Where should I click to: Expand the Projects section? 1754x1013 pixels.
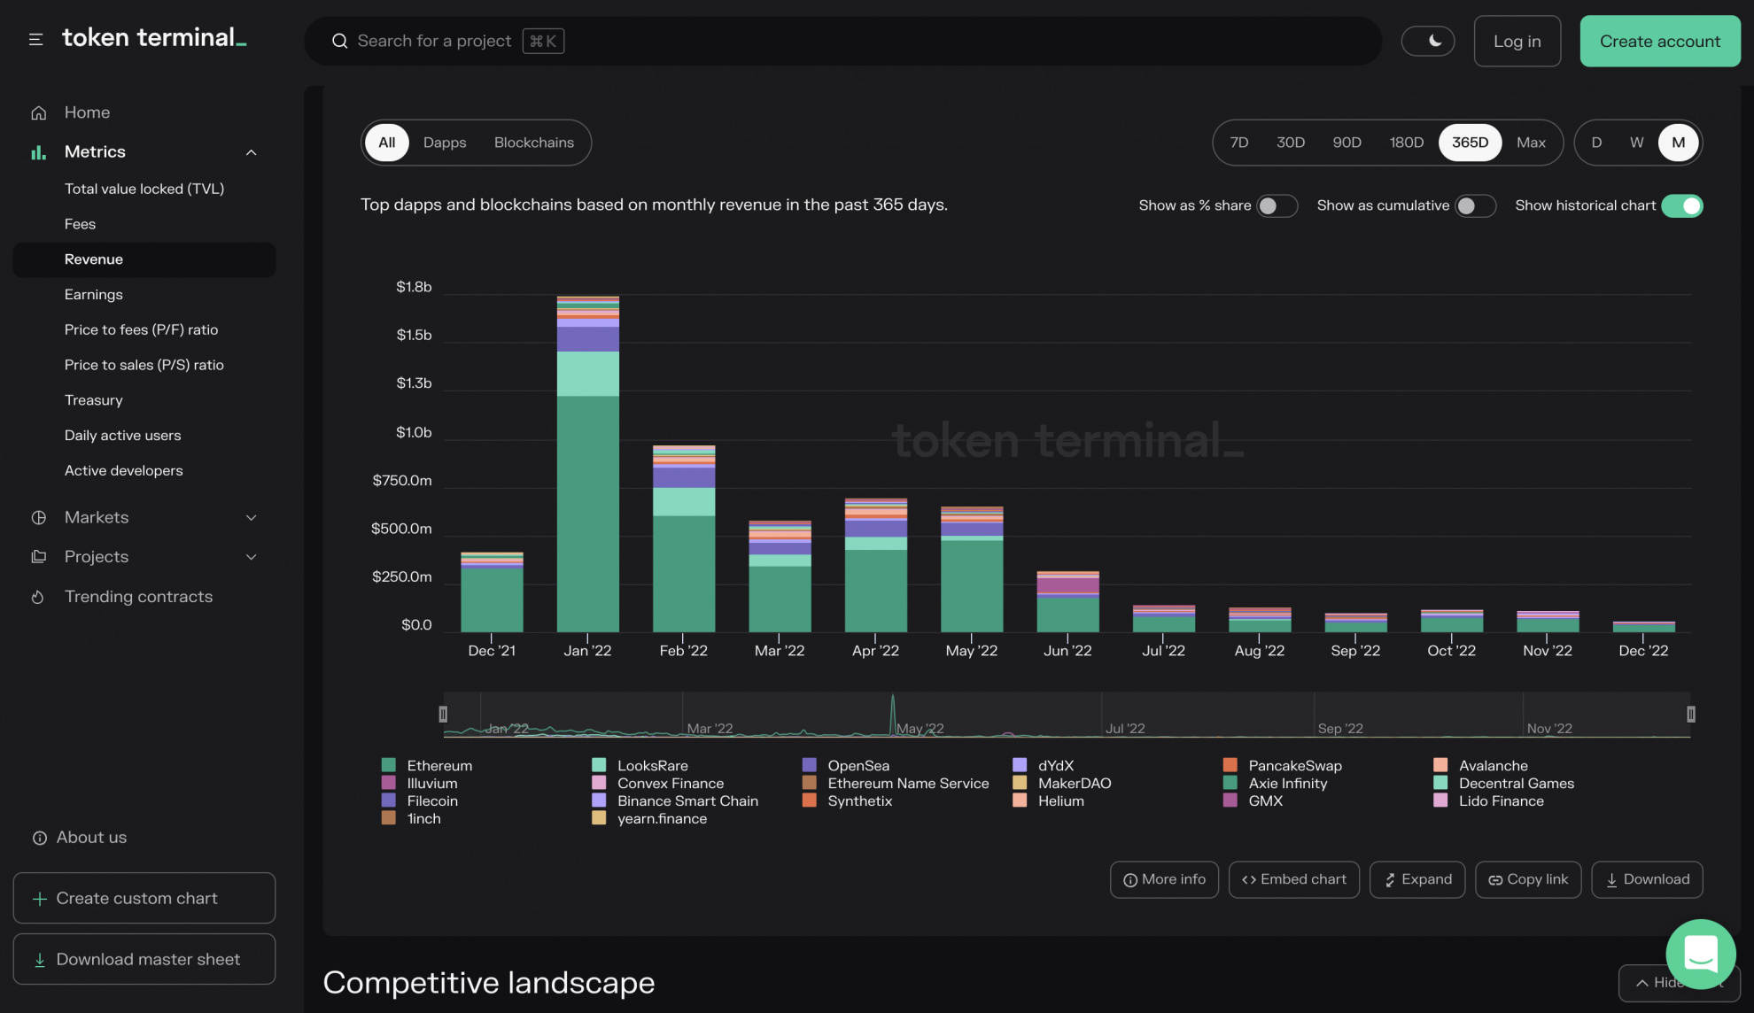pos(251,557)
